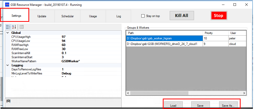Maximize the GSB Resource Manager window
Screen dimensions: 279x109
[x=235, y=5]
